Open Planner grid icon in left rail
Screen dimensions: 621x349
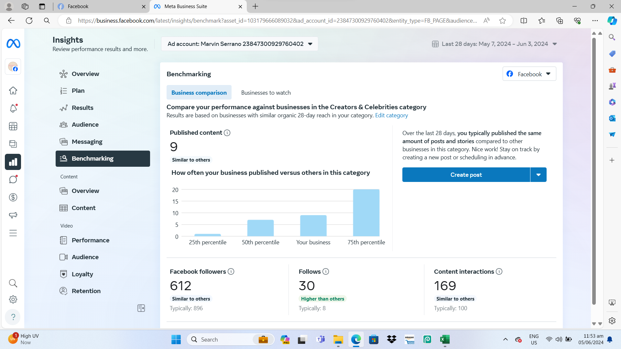click(x=13, y=126)
